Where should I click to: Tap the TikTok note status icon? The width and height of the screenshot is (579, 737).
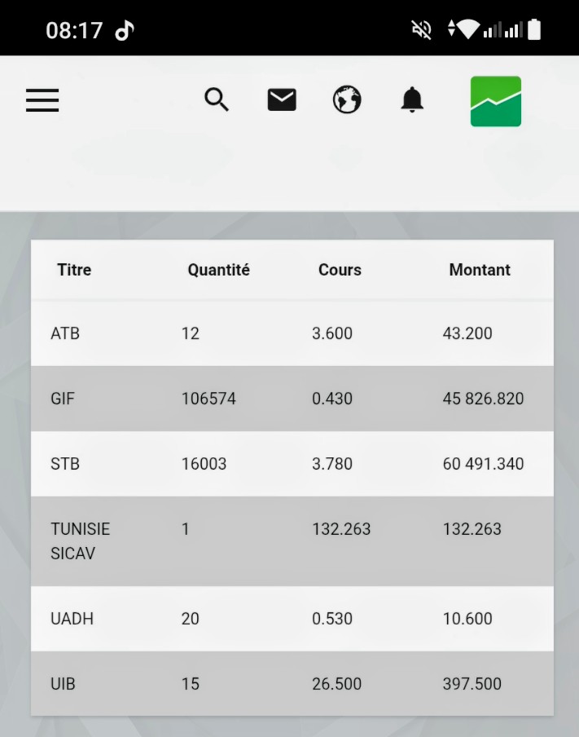click(124, 31)
